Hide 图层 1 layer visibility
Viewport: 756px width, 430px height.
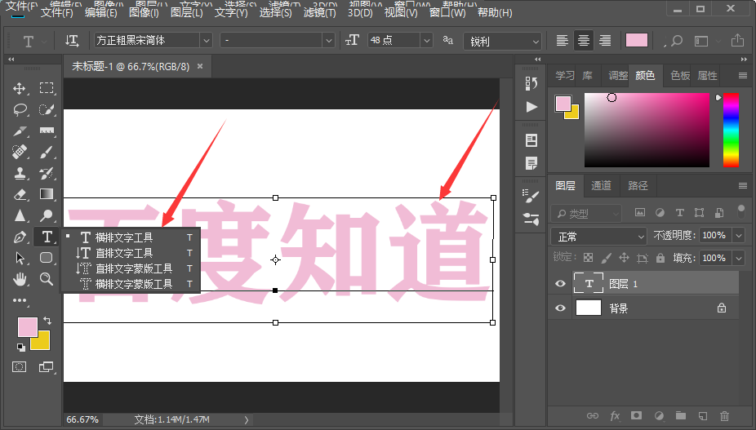click(x=560, y=283)
